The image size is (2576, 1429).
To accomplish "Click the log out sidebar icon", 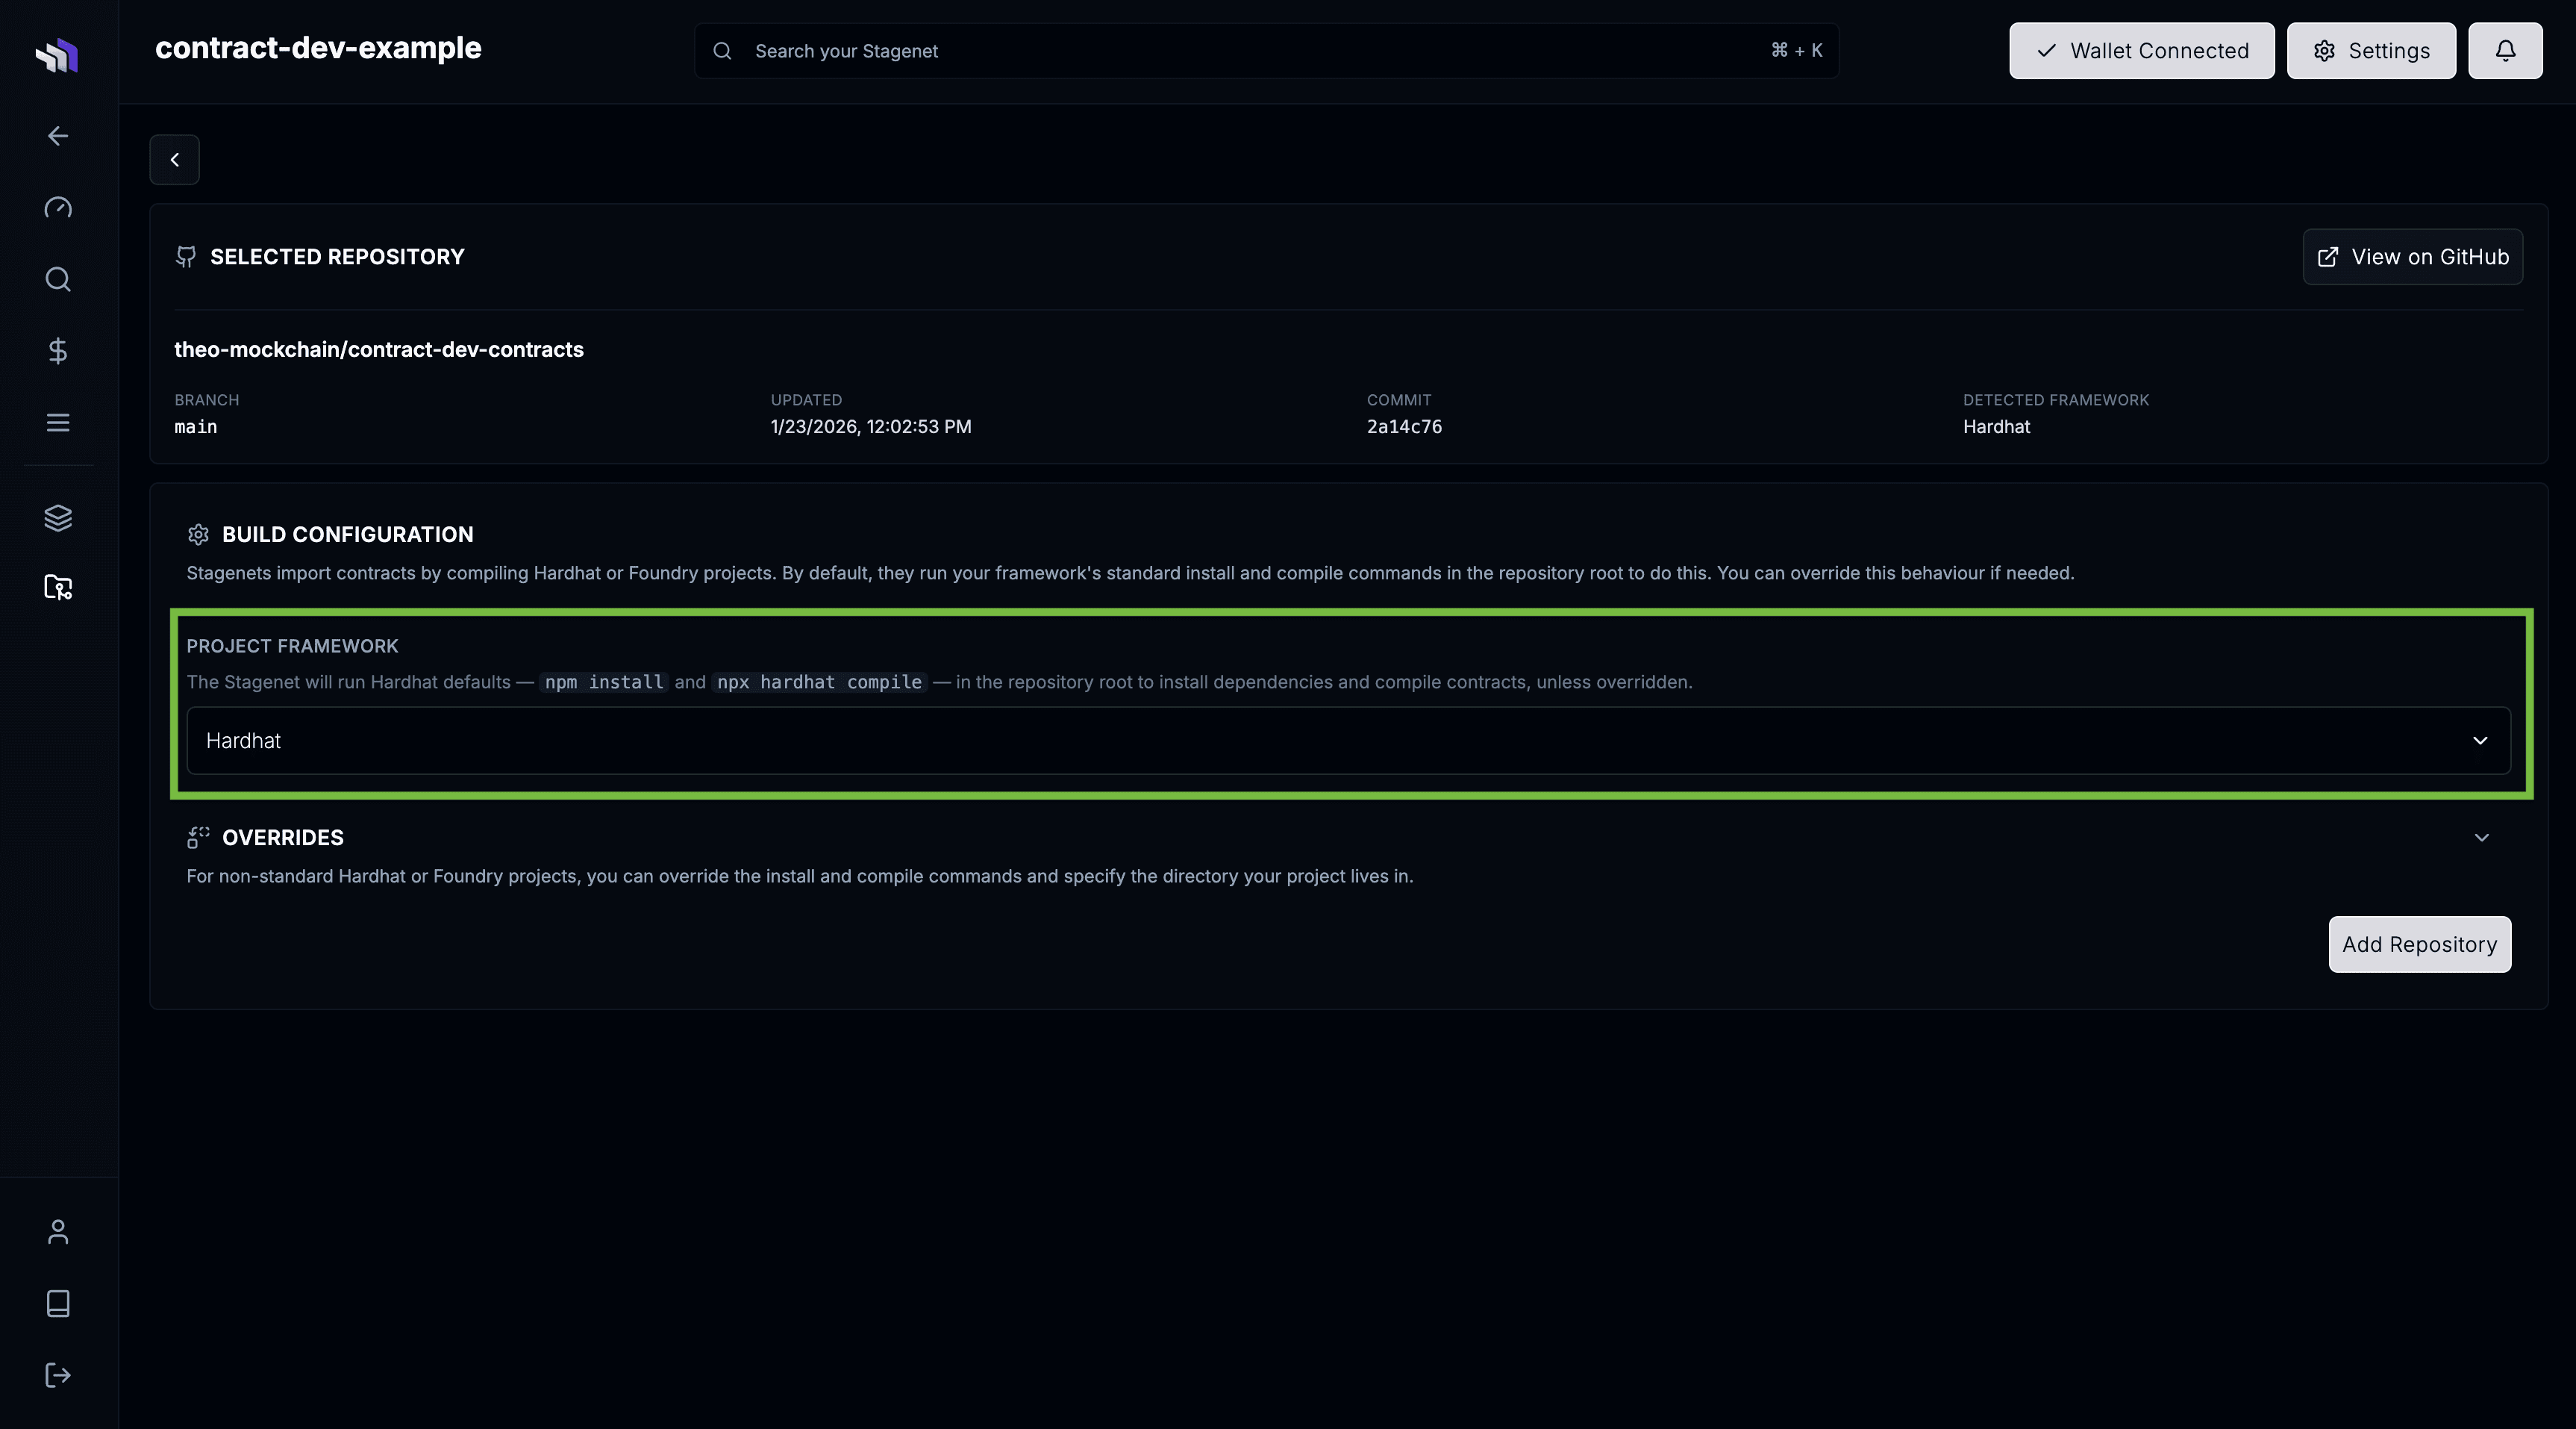I will coord(58,1375).
